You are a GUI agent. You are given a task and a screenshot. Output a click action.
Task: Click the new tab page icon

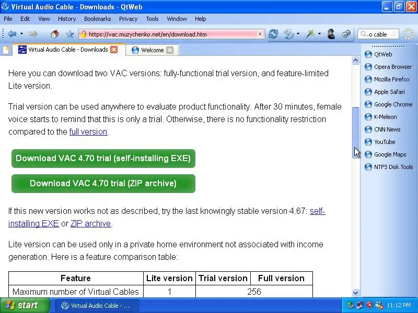(6, 50)
